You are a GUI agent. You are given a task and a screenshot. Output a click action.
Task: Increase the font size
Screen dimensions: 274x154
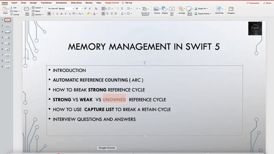(x=86, y=9)
